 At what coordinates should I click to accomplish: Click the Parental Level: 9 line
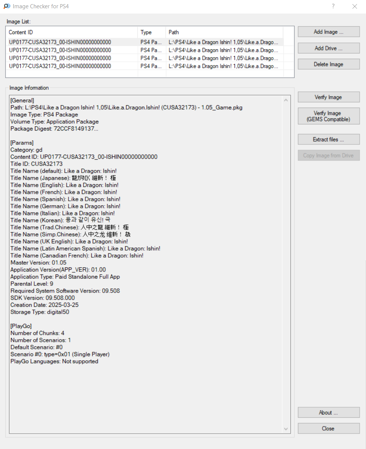click(32, 284)
